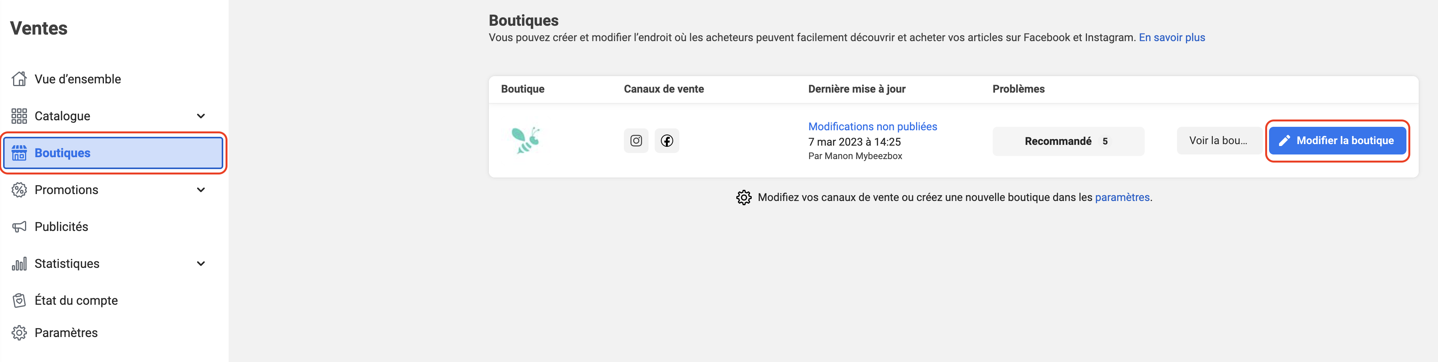Click the Dernière mise à jour header
The image size is (1438, 362).
857,89
